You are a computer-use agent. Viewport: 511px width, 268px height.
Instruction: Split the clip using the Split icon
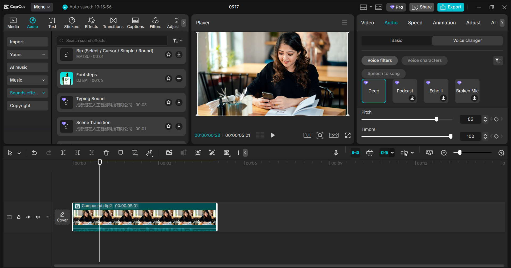63,153
